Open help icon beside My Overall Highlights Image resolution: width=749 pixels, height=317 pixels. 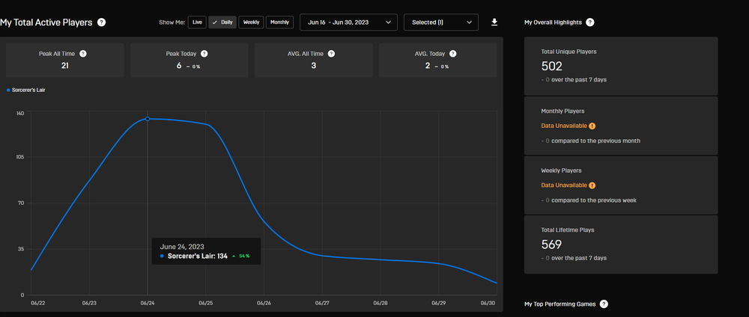tap(590, 22)
